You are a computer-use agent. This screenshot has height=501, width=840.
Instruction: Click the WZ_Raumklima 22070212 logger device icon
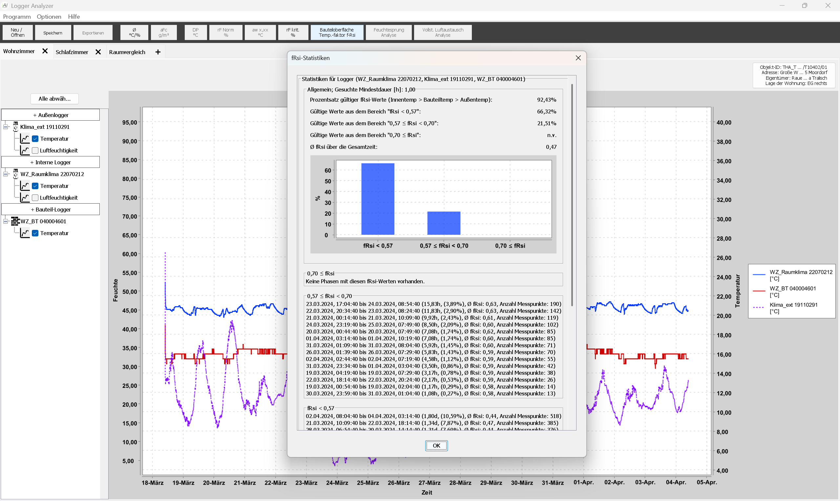click(15, 174)
